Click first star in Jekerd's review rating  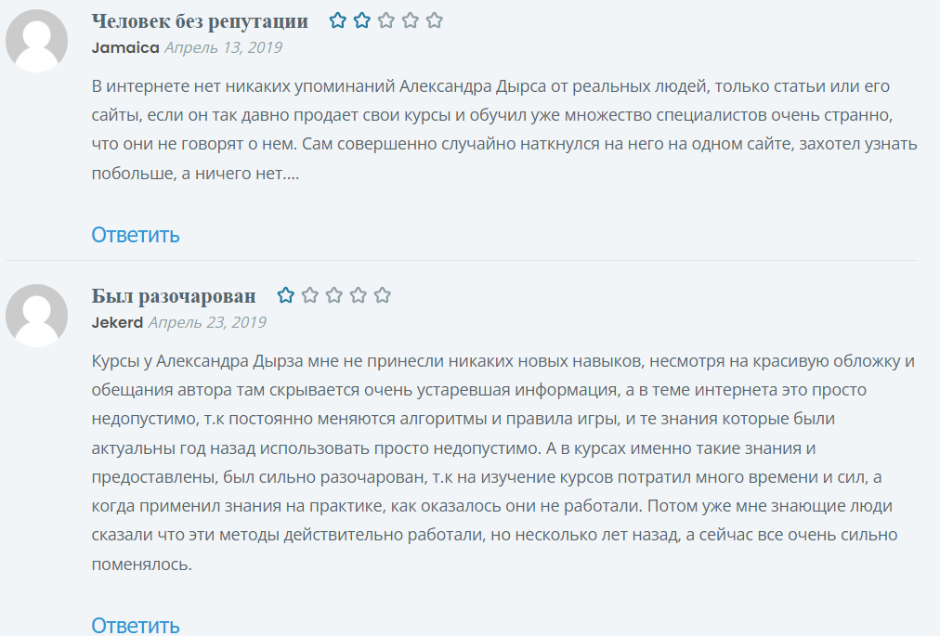pyautogui.click(x=286, y=295)
